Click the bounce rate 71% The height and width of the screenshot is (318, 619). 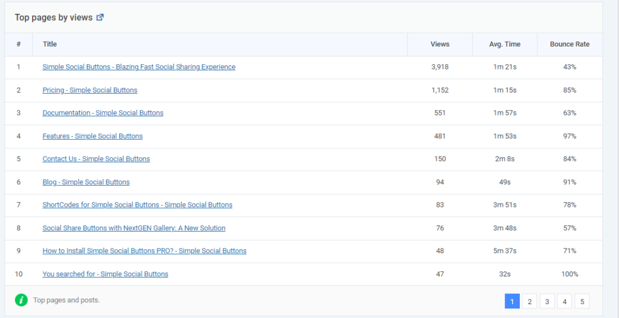point(569,251)
